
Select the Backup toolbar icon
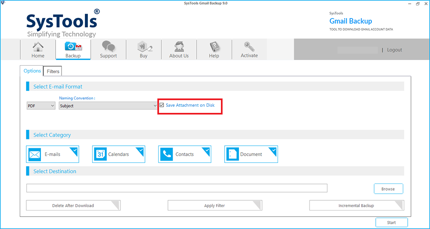(x=73, y=50)
